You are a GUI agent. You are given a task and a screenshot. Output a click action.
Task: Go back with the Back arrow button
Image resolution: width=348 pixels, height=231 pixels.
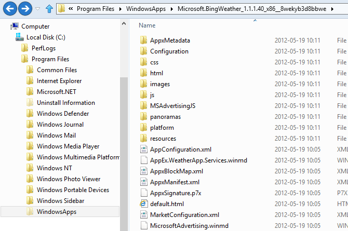pyautogui.click(x=10, y=9)
